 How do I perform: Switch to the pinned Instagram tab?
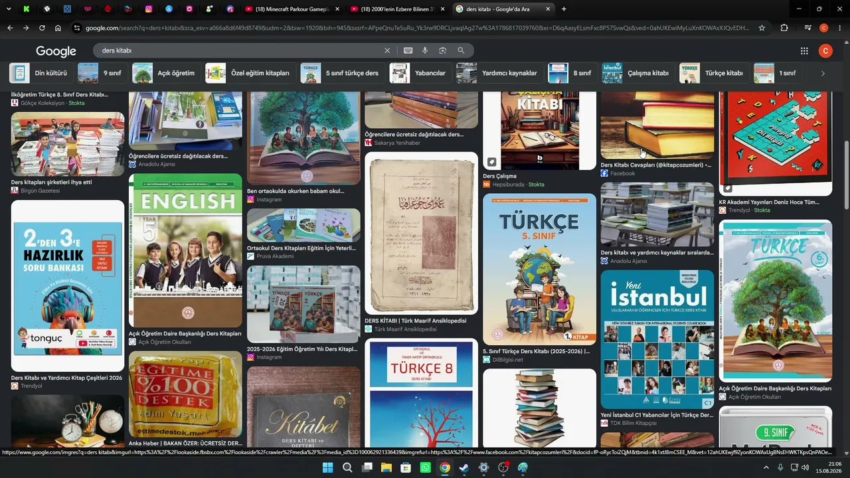[149, 9]
